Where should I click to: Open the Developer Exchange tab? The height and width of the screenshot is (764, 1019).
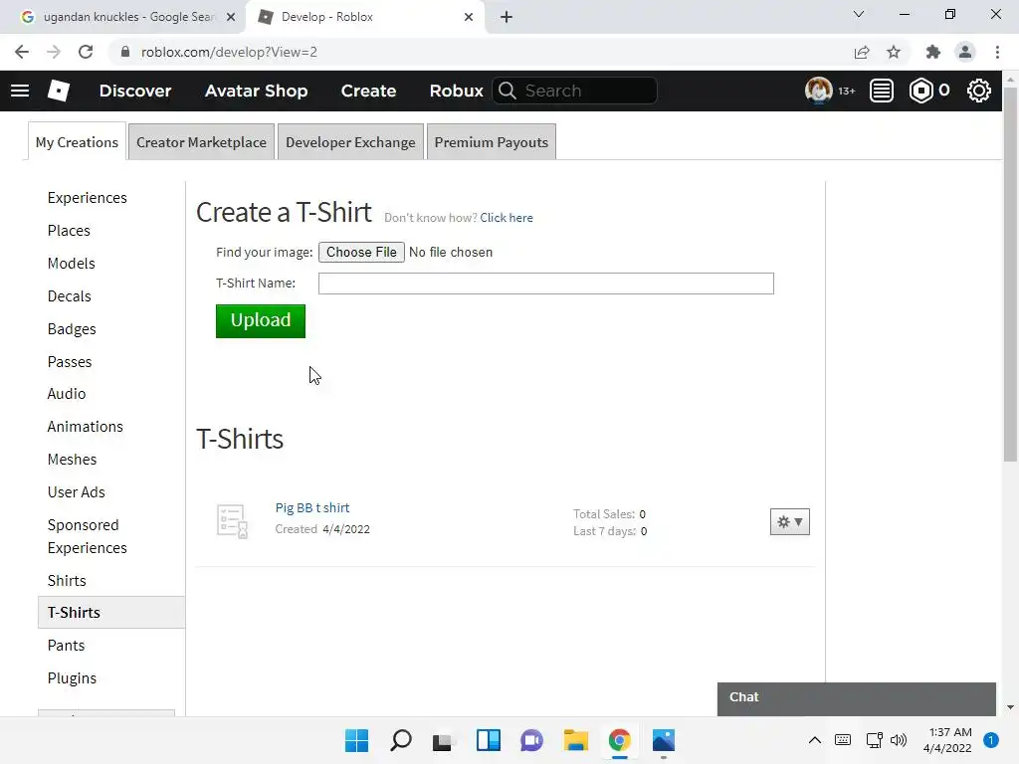pos(350,141)
